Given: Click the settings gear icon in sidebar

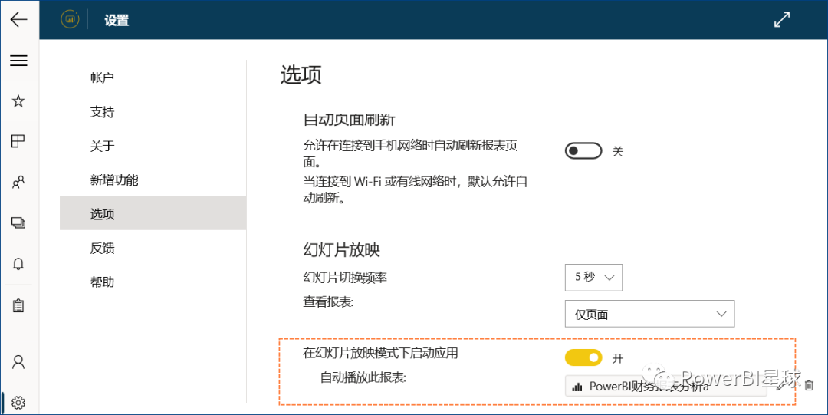Looking at the screenshot, I should tap(18, 402).
